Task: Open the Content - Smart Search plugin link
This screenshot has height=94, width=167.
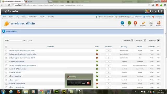Action: [17, 84]
